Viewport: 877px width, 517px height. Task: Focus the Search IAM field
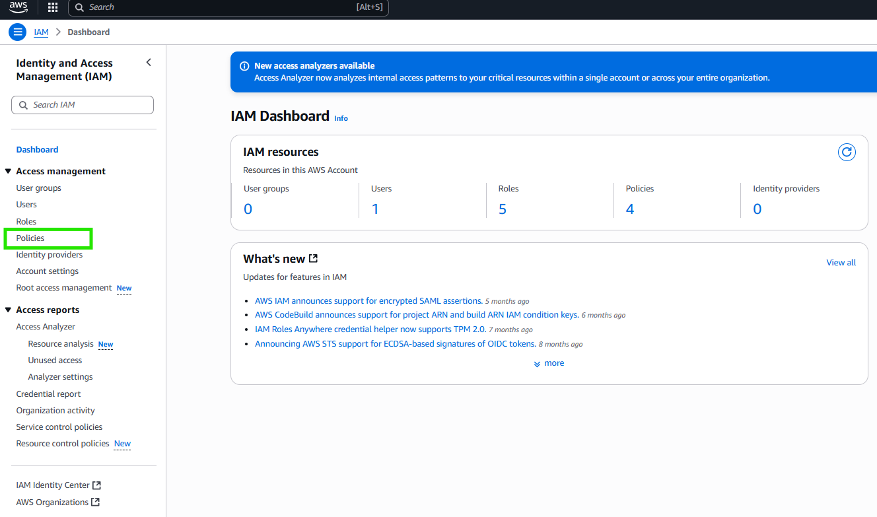point(83,105)
